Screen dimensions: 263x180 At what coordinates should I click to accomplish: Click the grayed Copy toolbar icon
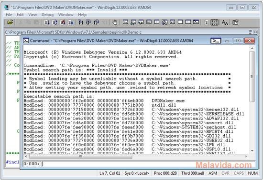(29, 22)
